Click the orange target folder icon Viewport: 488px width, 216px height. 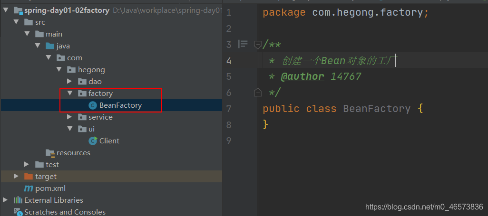(29, 177)
